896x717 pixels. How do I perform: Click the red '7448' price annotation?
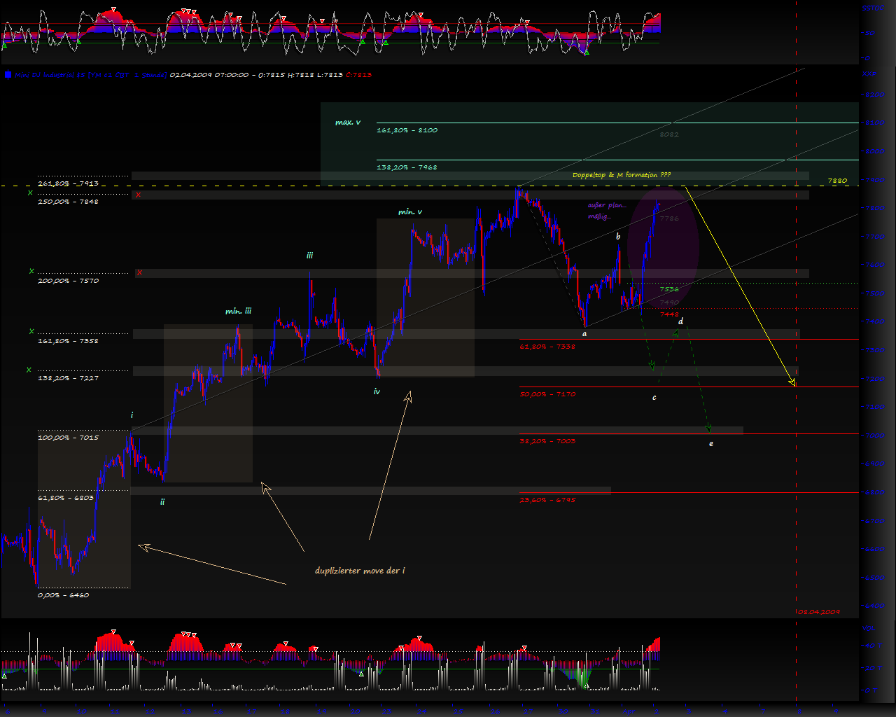tap(669, 314)
